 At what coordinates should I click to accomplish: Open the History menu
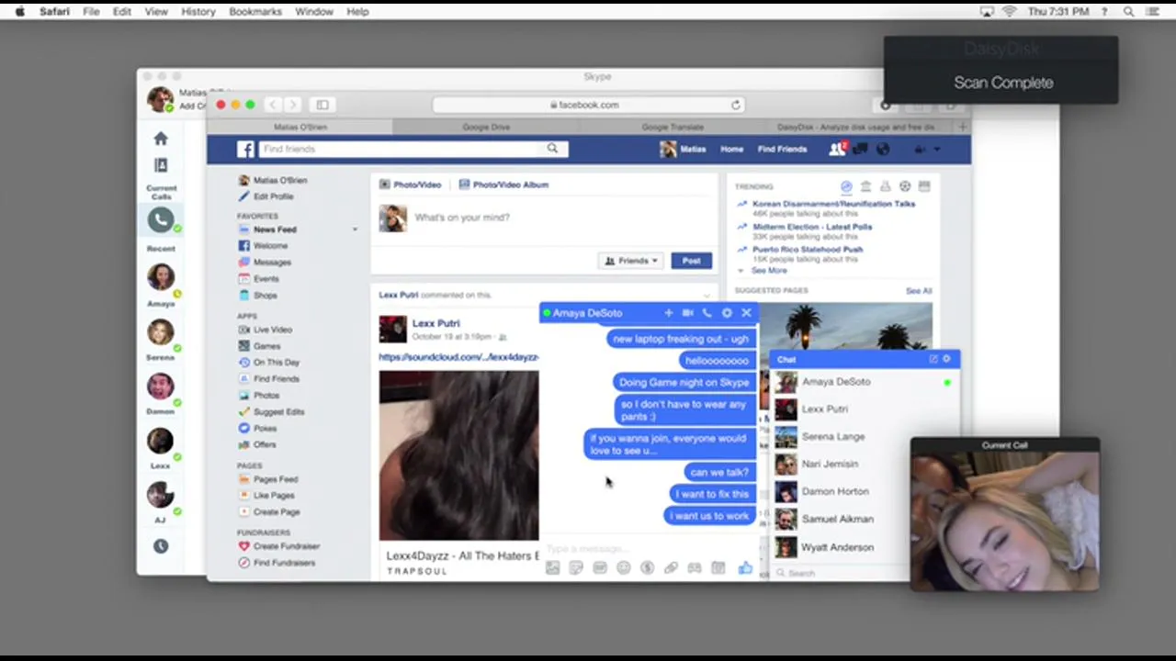pos(198,11)
